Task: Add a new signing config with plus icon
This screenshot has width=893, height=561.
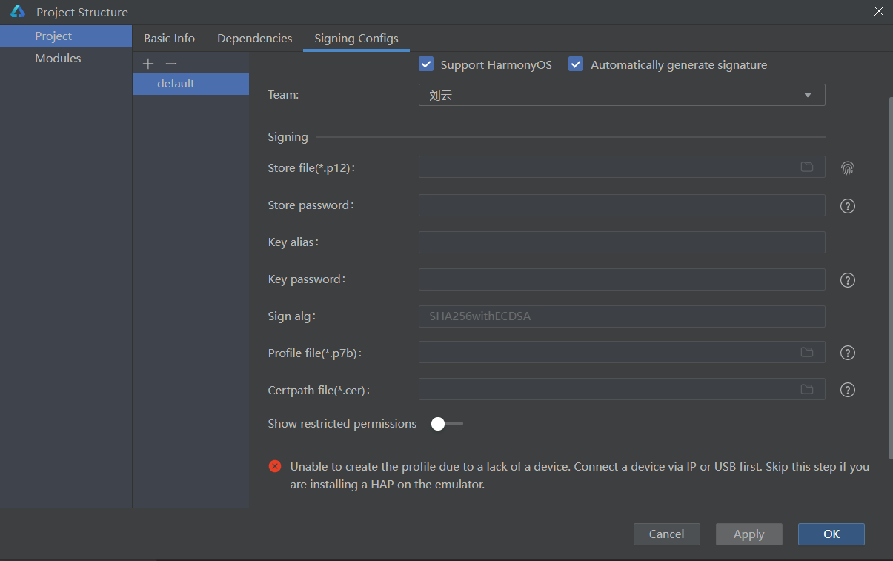Action: point(148,64)
